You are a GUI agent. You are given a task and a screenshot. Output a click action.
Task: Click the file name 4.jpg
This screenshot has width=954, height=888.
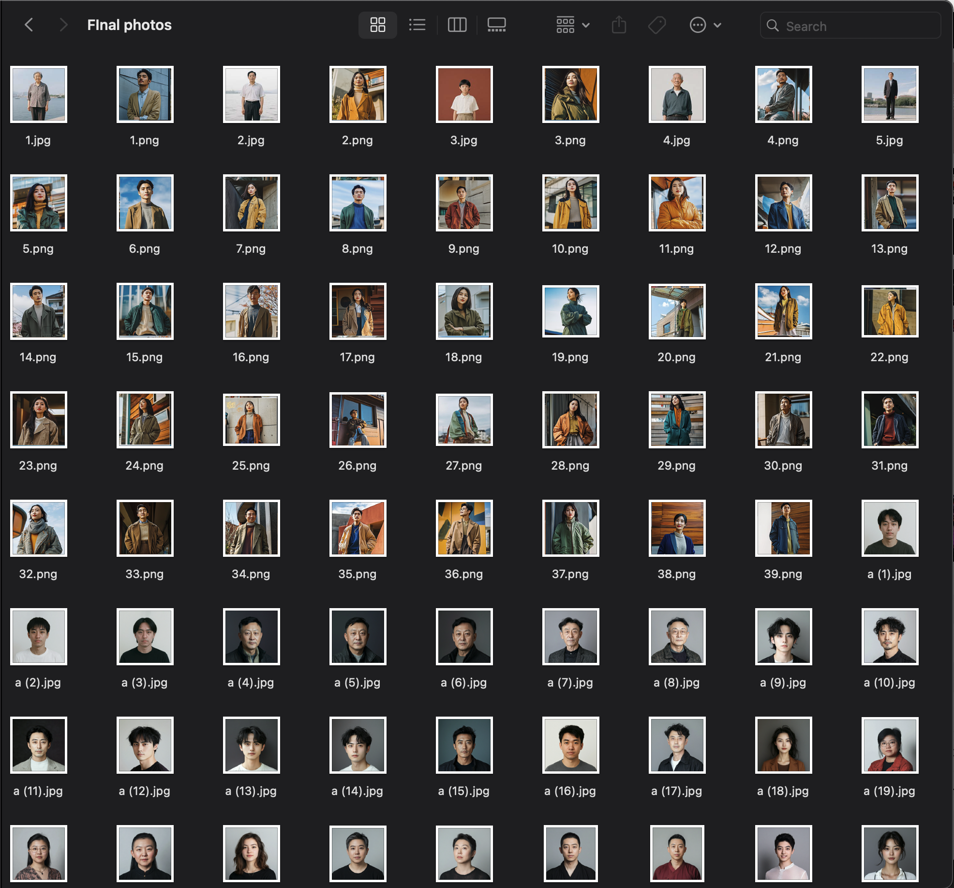677,140
